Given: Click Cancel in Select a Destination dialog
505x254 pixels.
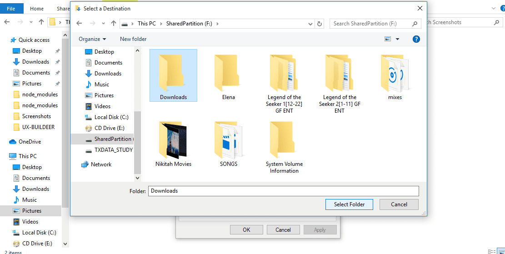Looking at the screenshot, I should [x=399, y=204].
